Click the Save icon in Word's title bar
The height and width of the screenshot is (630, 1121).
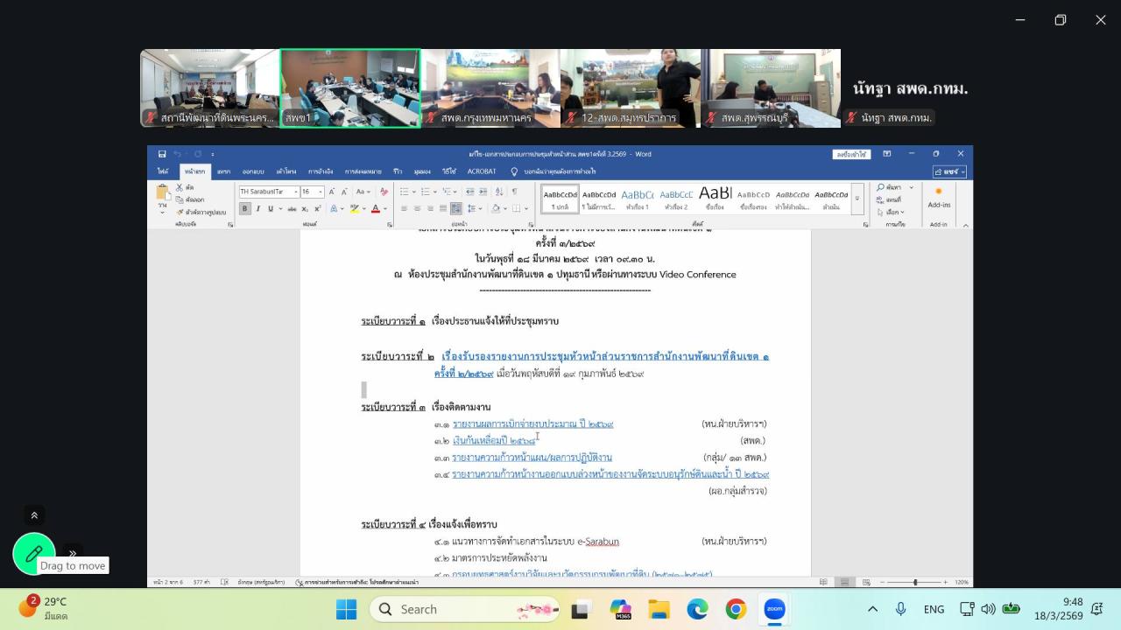coord(163,154)
